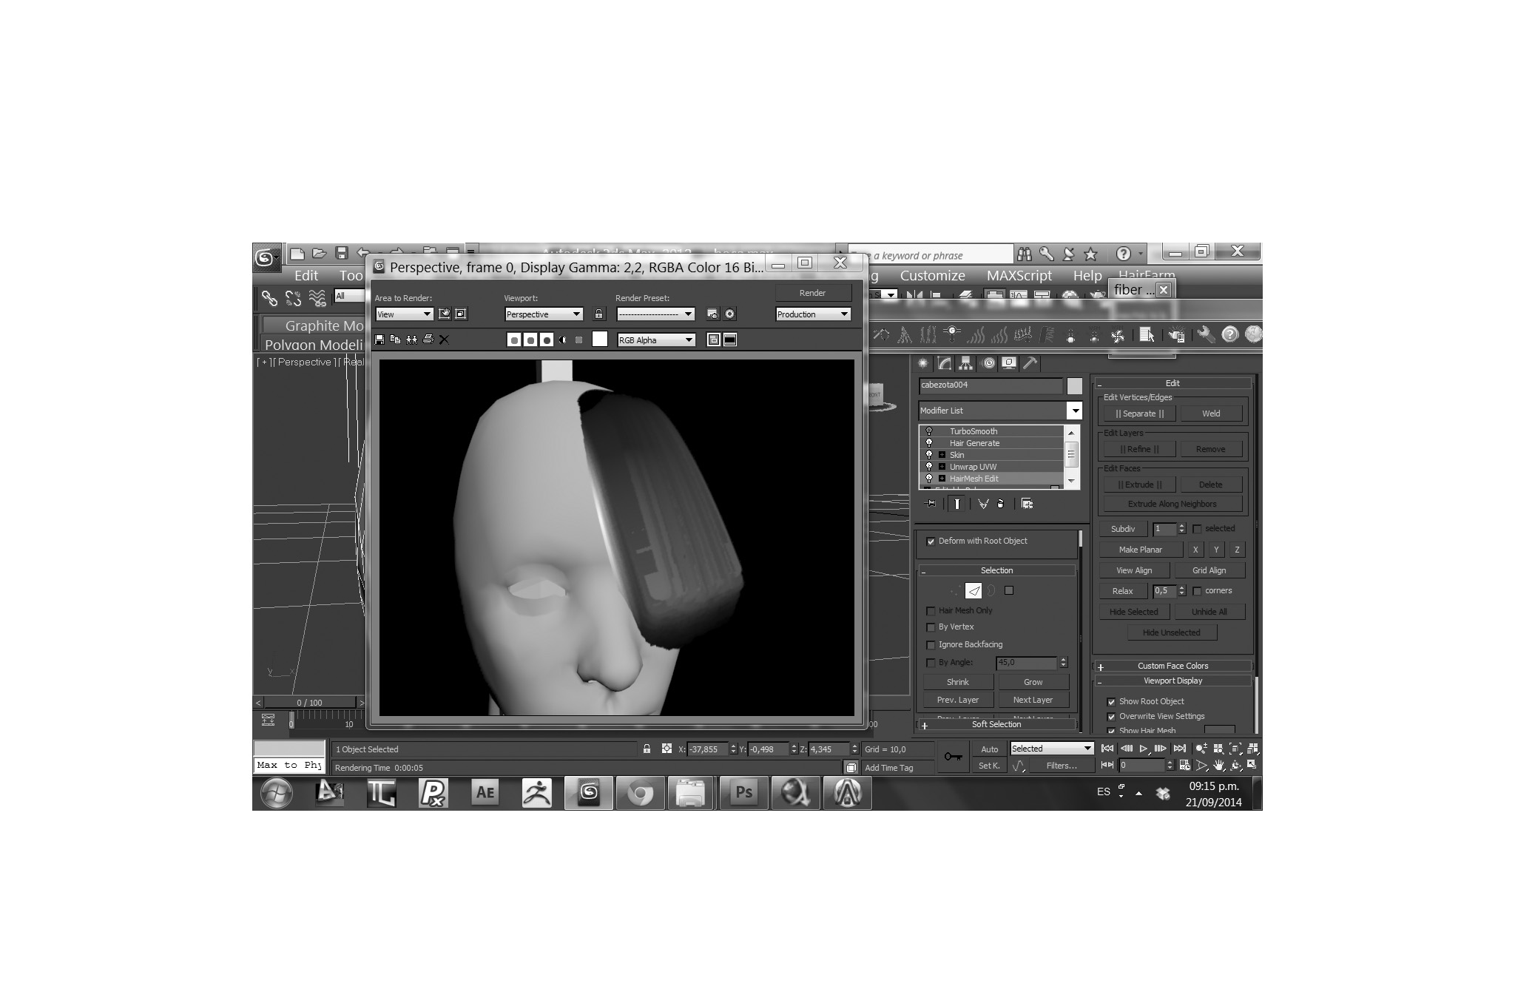Open the MAXScript menu
Viewport: 1515px width, 1006px height.
point(1019,275)
